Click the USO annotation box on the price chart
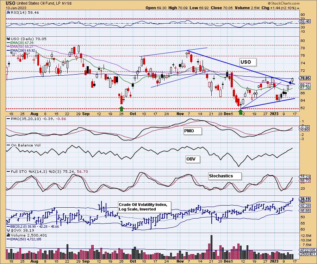 247,62
